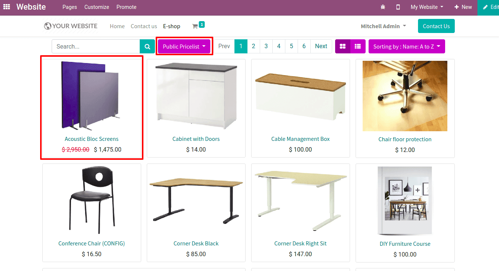
Task: Open the shopping cart icon
Action: pos(195,26)
